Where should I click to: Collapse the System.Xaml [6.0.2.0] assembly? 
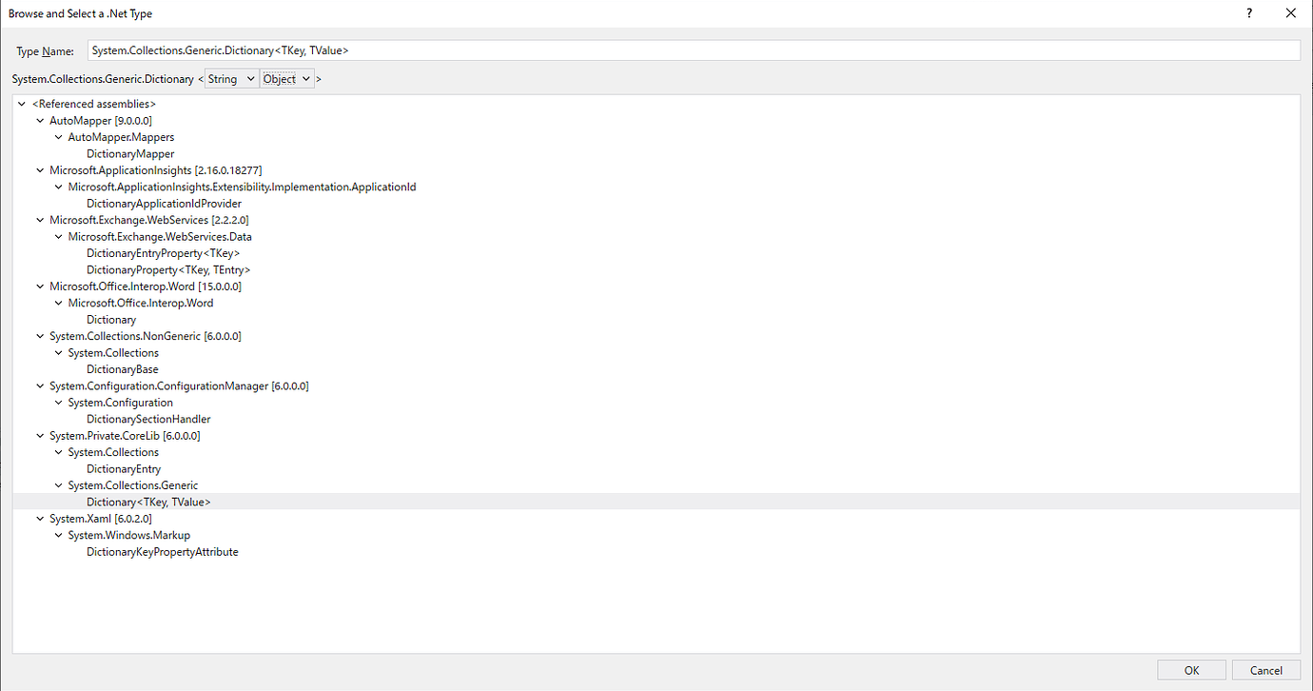(39, 518)
